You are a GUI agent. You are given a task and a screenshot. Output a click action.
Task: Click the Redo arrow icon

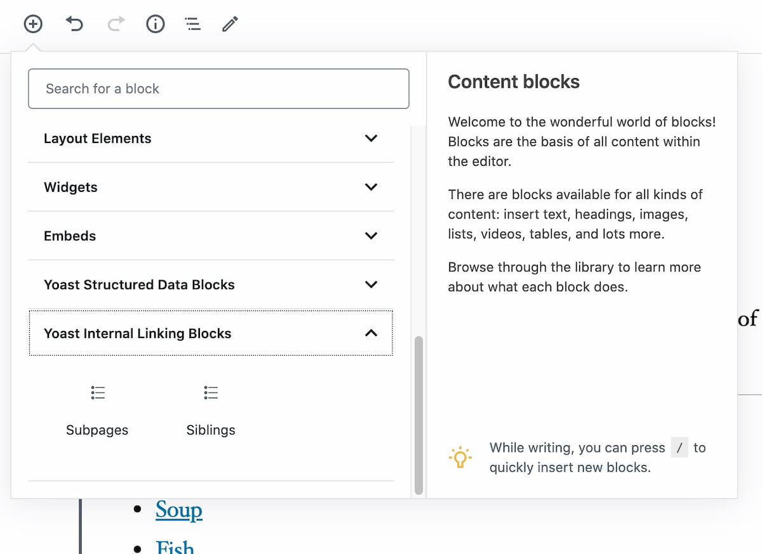116,25
